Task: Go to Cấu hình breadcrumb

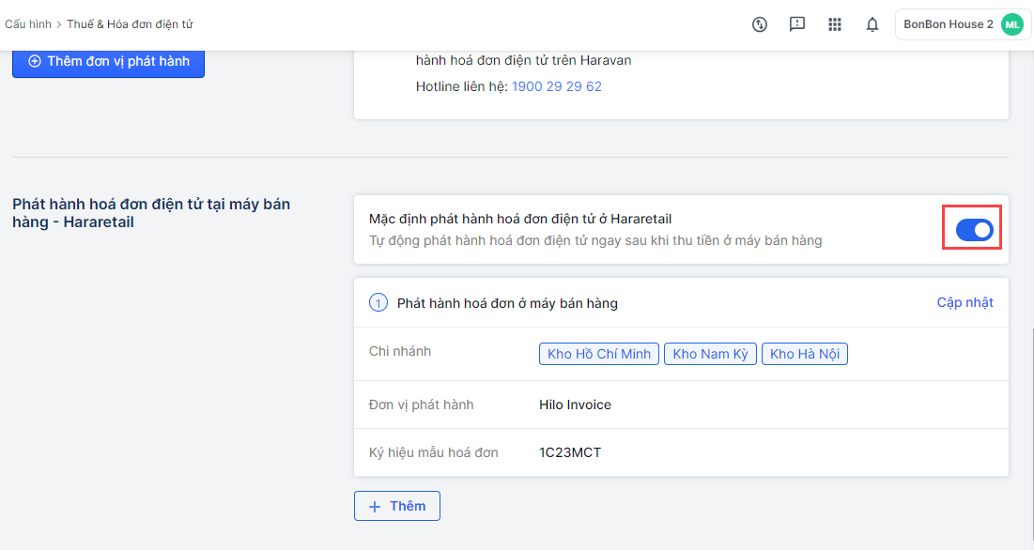Action: pos(28,24)
